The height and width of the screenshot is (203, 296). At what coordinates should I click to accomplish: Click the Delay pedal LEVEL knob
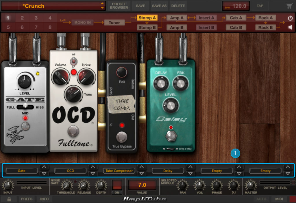point(171,105)
